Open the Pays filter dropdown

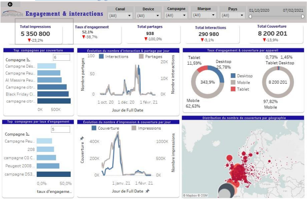[x=232, y=15]
